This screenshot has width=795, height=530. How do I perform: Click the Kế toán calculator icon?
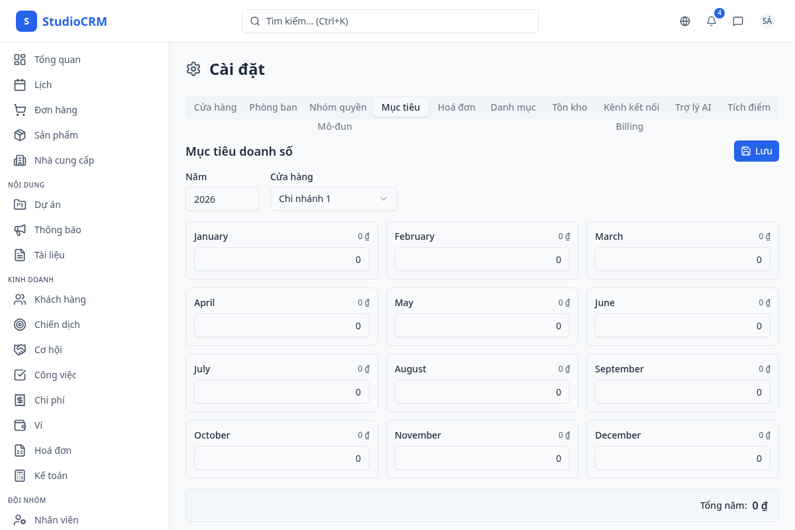[x=20, y=476]
